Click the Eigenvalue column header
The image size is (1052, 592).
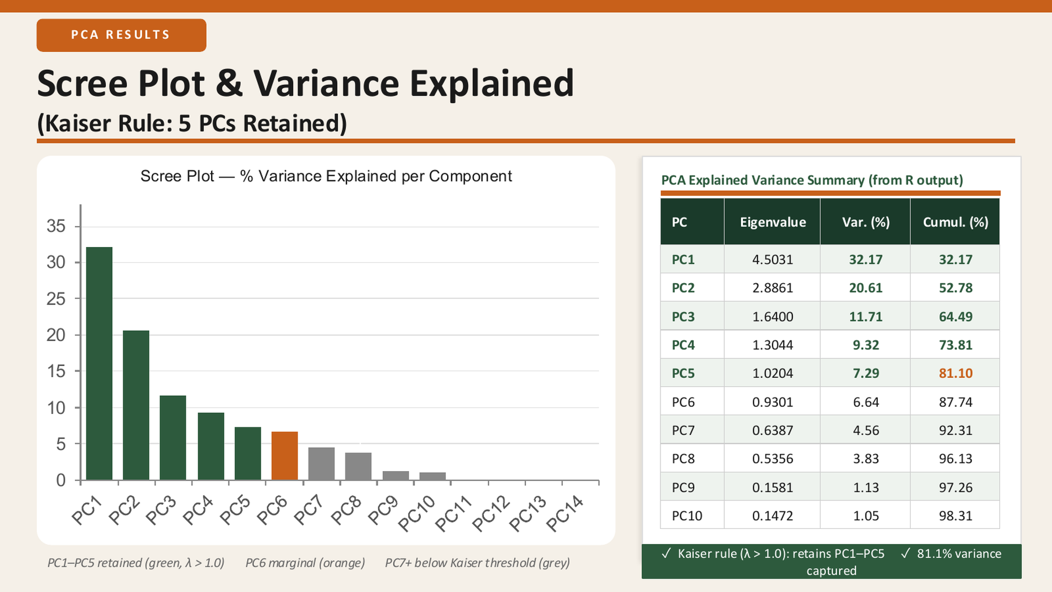pos(773,222)
